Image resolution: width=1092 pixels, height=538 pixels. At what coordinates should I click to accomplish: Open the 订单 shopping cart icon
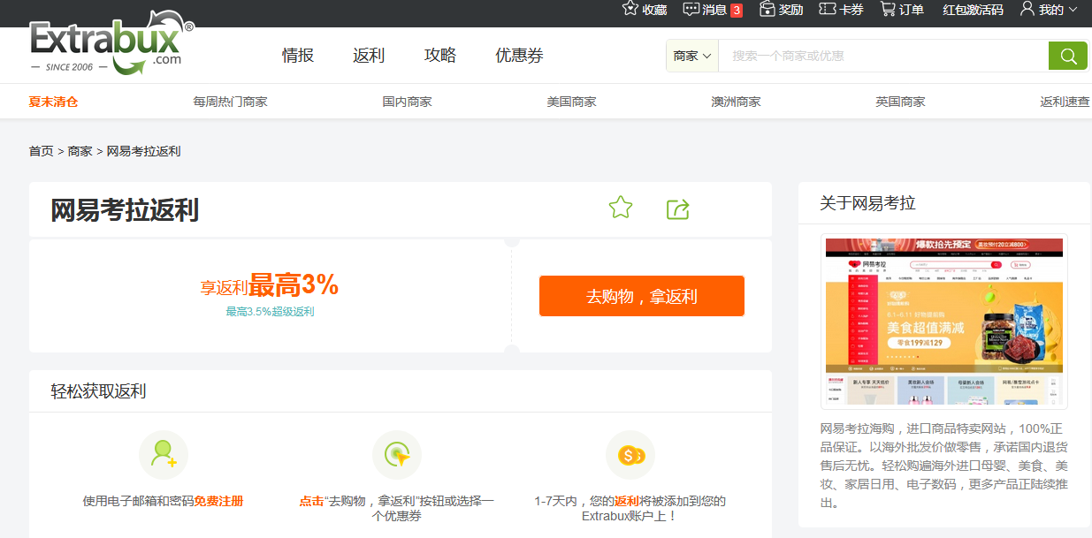tap(888, 9)
